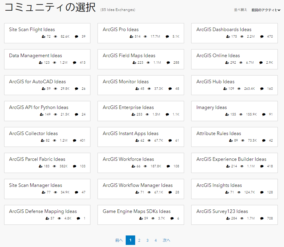Open ArcGIS Insights Ideas
Screen dimensions: 284x247
click(219, 185)
